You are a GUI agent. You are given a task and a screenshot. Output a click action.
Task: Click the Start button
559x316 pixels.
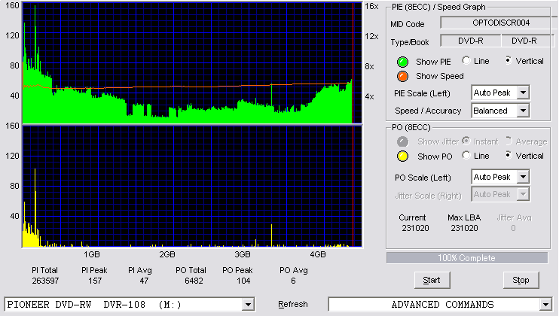(432, 281)
